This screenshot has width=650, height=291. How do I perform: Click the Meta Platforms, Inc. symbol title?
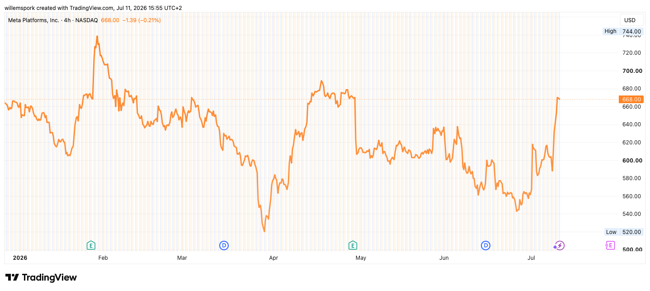34,20
